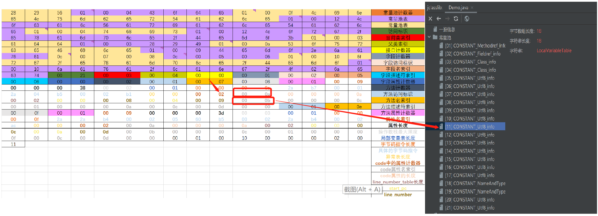Image resolution: width=598 pixels, height=216 pixels.
Task: Click the 截图(Alt + A) screenshot tooltip button
Action: click(362, 189)
